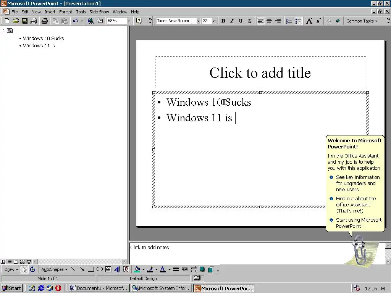The width and height of the screenshot is (391, 293).
Task: Toggle Bullets list format
Action: [298, 21]
